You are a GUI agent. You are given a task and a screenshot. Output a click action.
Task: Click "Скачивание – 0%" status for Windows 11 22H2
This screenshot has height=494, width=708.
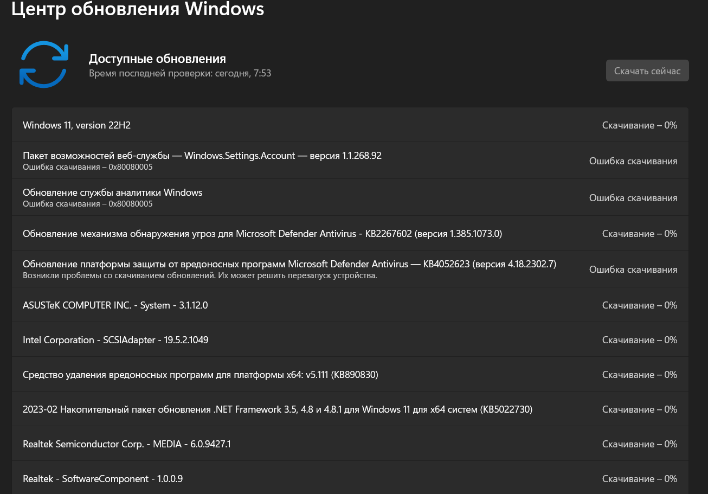pyautogui.click(x=640, y=125)
